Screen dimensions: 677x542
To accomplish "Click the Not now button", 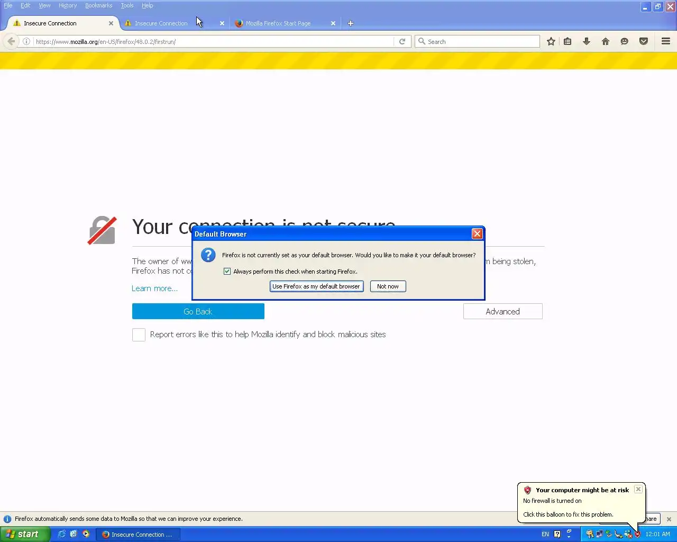I will tap(388, 286).
